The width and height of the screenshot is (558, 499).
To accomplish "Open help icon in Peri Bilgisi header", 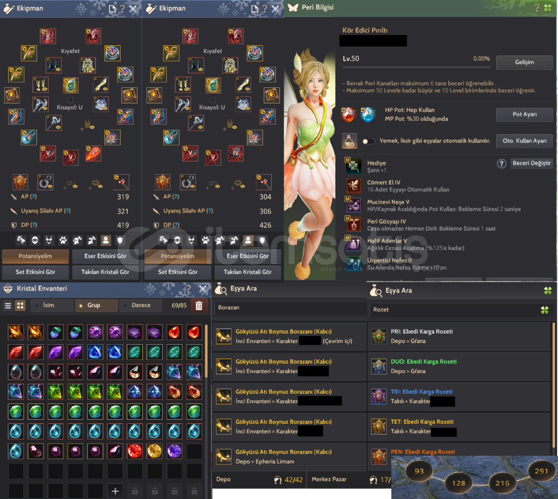I will click(537, 8).
